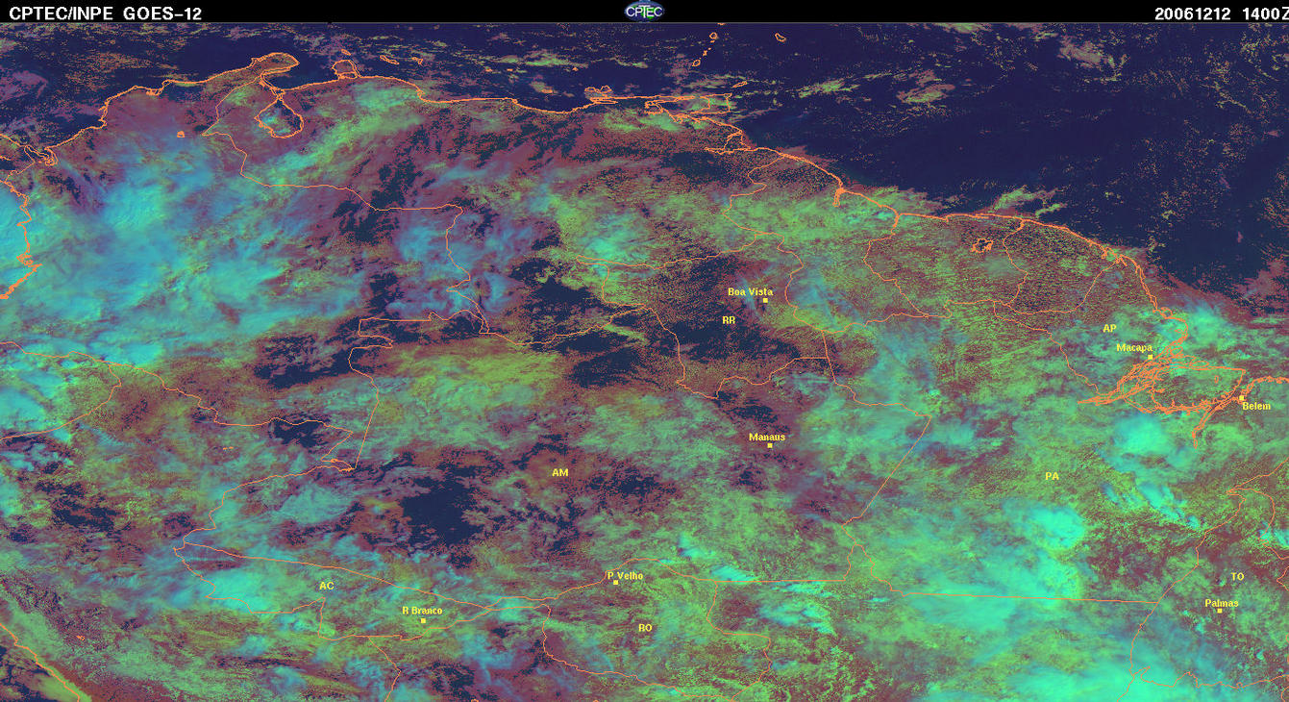Click the 'AC' state label

326,586
